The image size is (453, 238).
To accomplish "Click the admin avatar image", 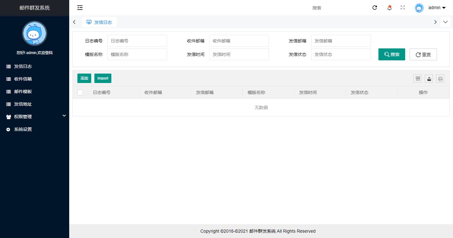I will (x=419, y=8).
